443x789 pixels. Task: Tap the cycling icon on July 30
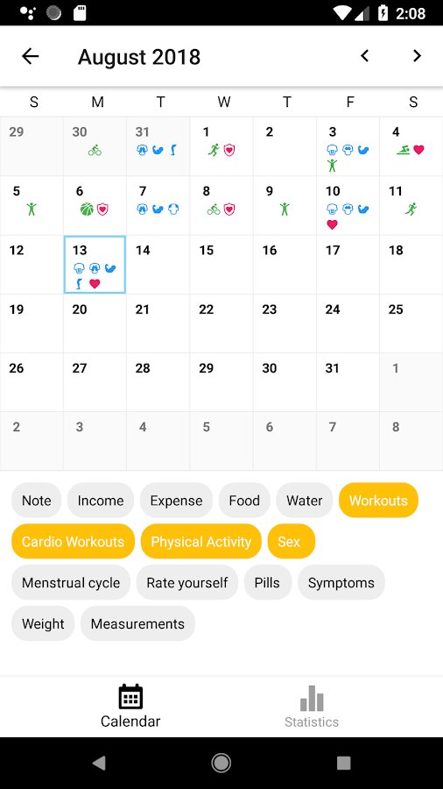[x=95, y=150]
